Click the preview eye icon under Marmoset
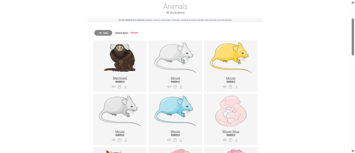355x153 pixels. click(x=114, y=87)
